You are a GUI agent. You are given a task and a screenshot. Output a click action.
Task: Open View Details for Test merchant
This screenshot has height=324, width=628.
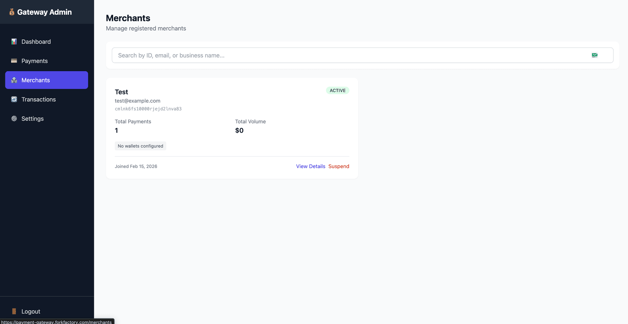click(310, 166)
